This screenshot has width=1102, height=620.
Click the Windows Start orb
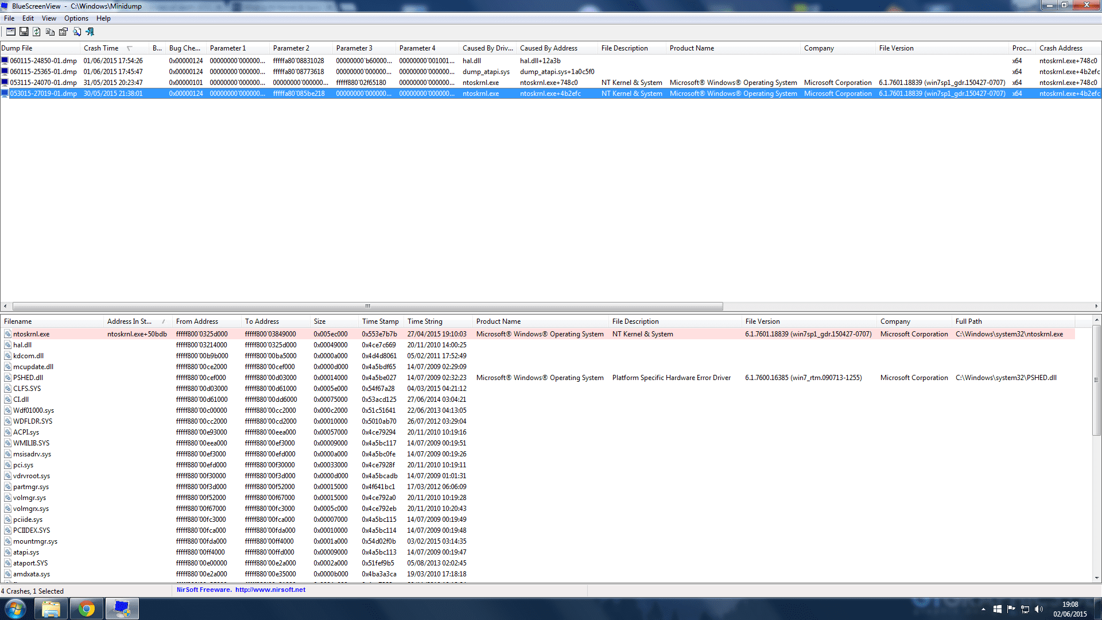tap(15, 609)
